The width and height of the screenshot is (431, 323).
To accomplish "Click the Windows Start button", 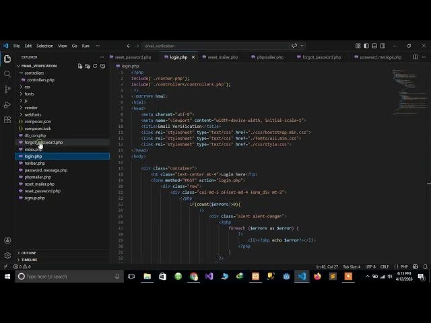I will 7,277.
